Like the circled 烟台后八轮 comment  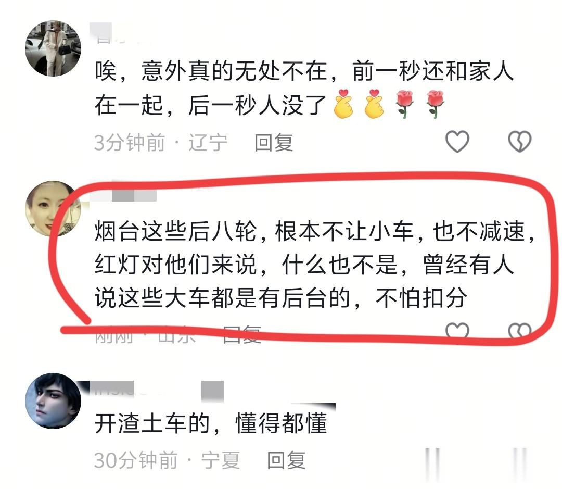tap(457, 331)
